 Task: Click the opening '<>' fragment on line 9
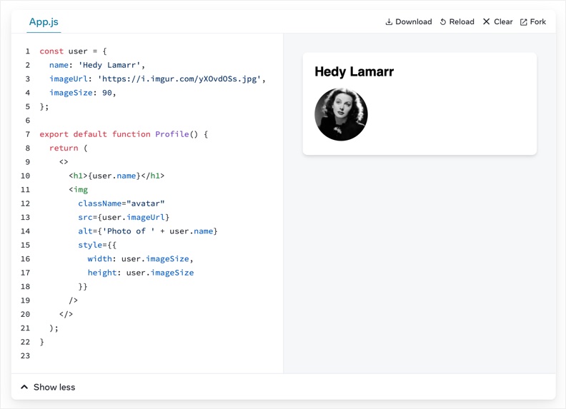(x=64, y=162)
